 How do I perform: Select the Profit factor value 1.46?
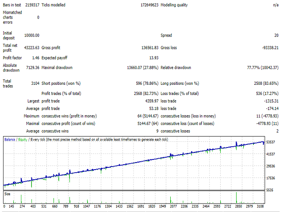35,57
